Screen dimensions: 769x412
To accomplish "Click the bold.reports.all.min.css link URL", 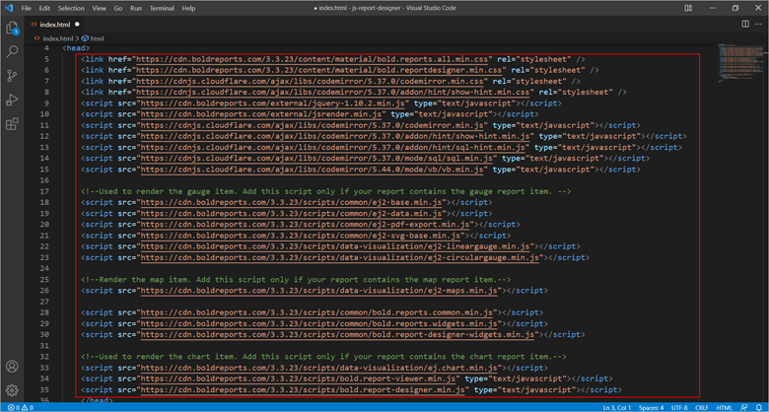I will [312, 59].
